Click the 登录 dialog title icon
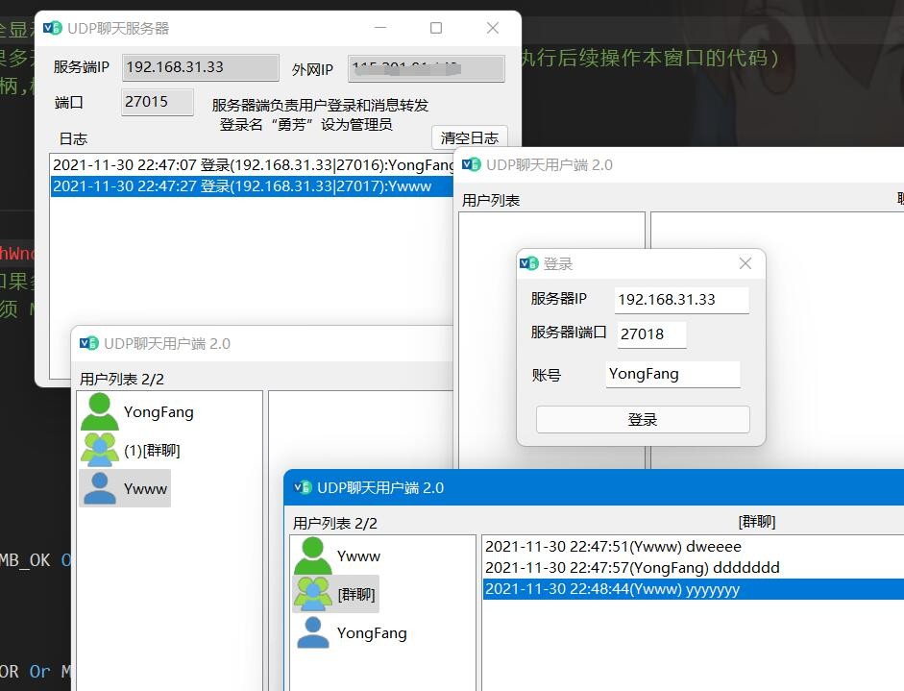 pyautogui.click(x=528, y=263)
